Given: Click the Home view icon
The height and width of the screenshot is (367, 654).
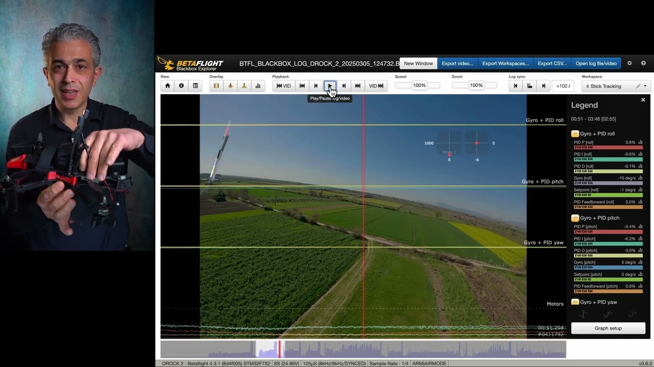Looking at the screenshot, I should [x=168, y=86].
